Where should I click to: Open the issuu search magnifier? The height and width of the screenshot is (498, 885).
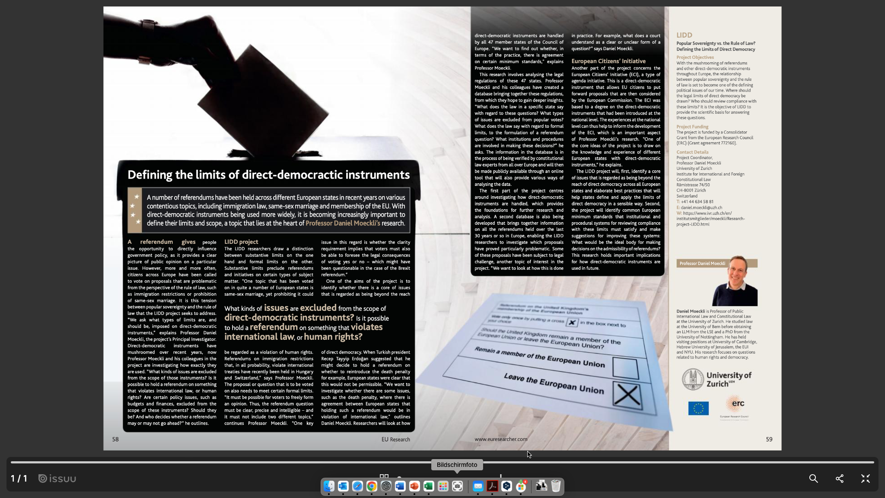pyautogui.click(x=813, y=479)
